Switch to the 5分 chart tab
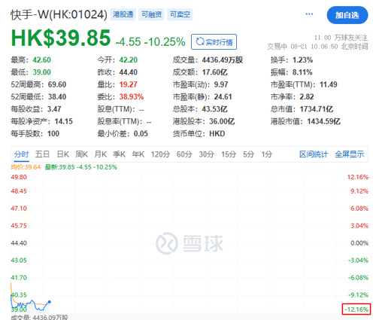This screenshot has width=376, height=320. point(248,154)
